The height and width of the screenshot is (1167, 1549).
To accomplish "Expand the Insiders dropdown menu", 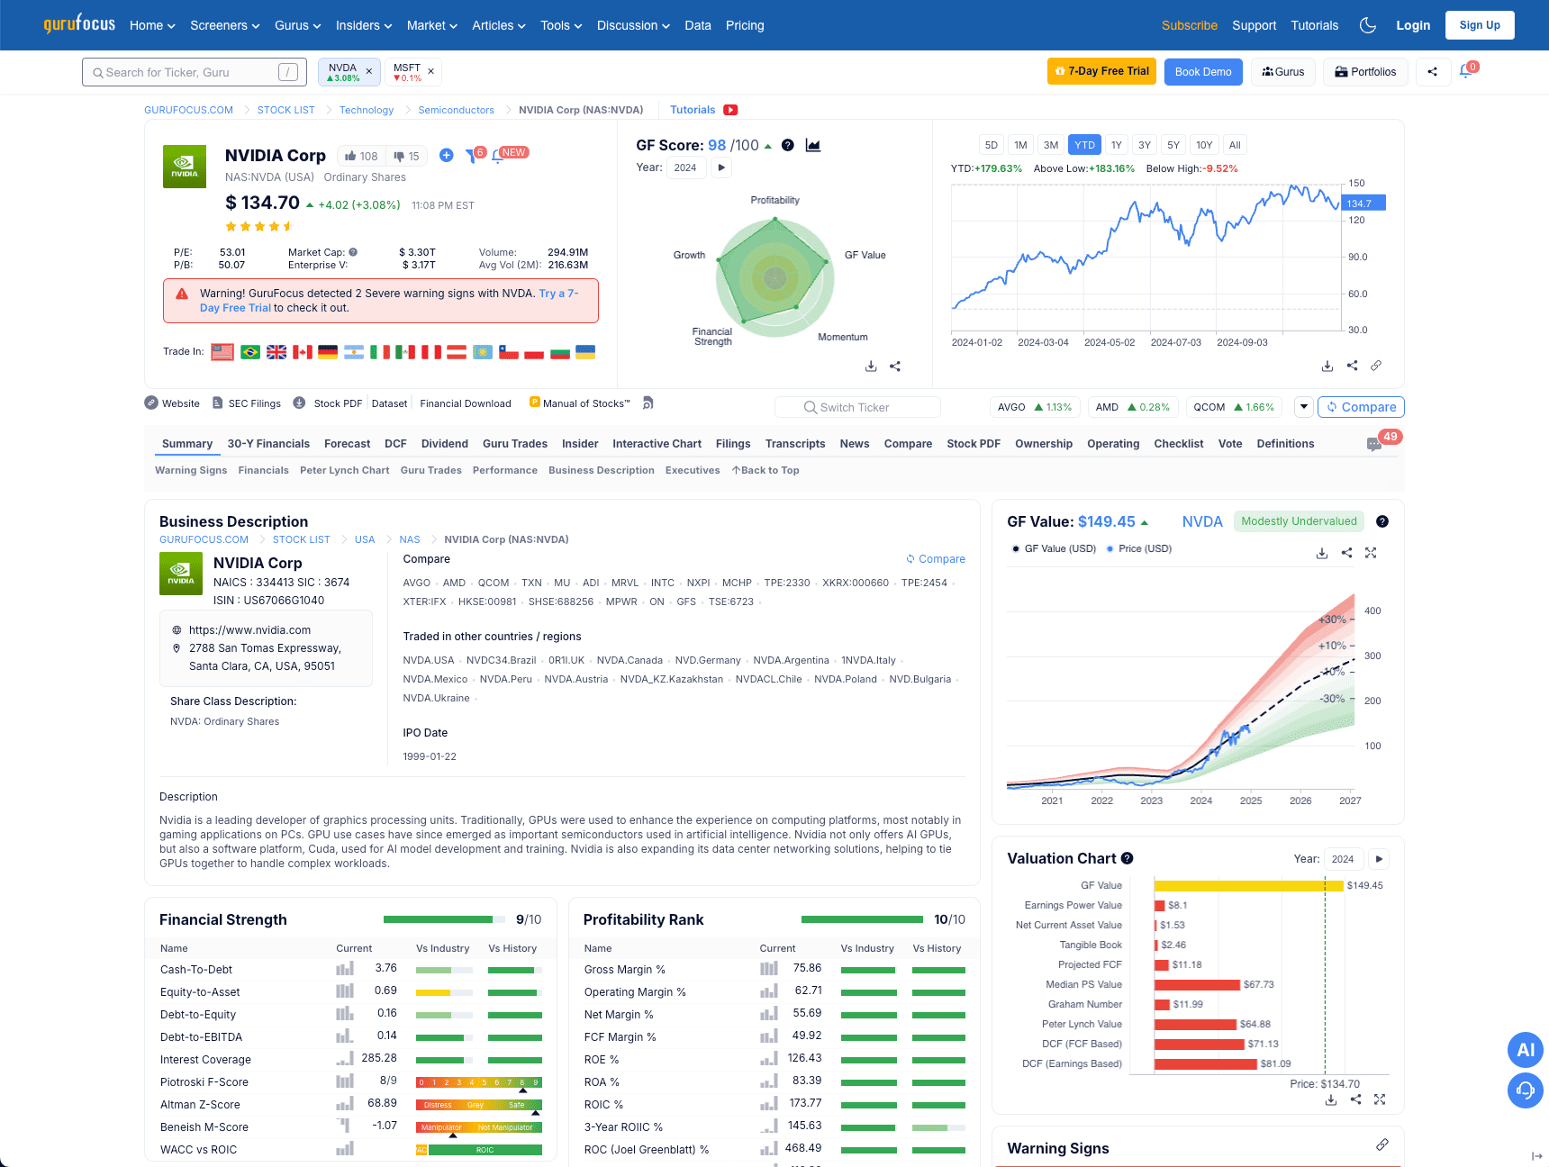I will click(x=364, y=25).
